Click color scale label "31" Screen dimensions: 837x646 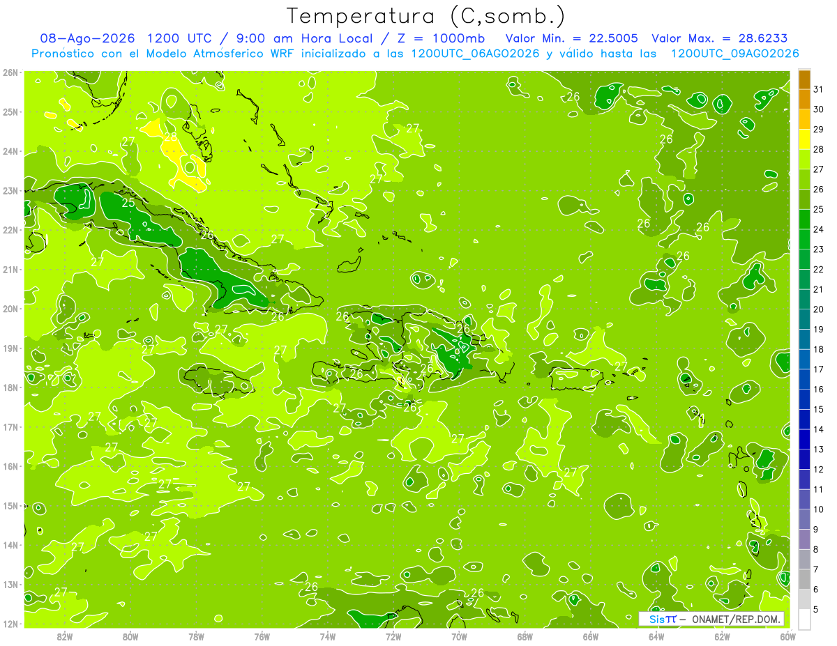click(x=819, y=90)
